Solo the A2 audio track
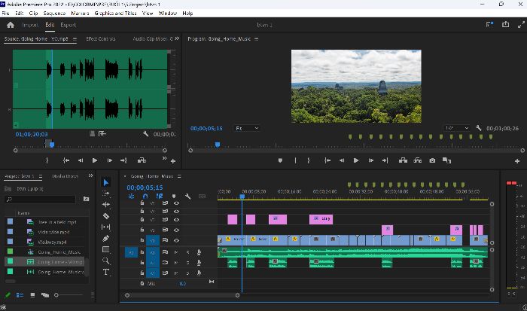 coord(188,263)
